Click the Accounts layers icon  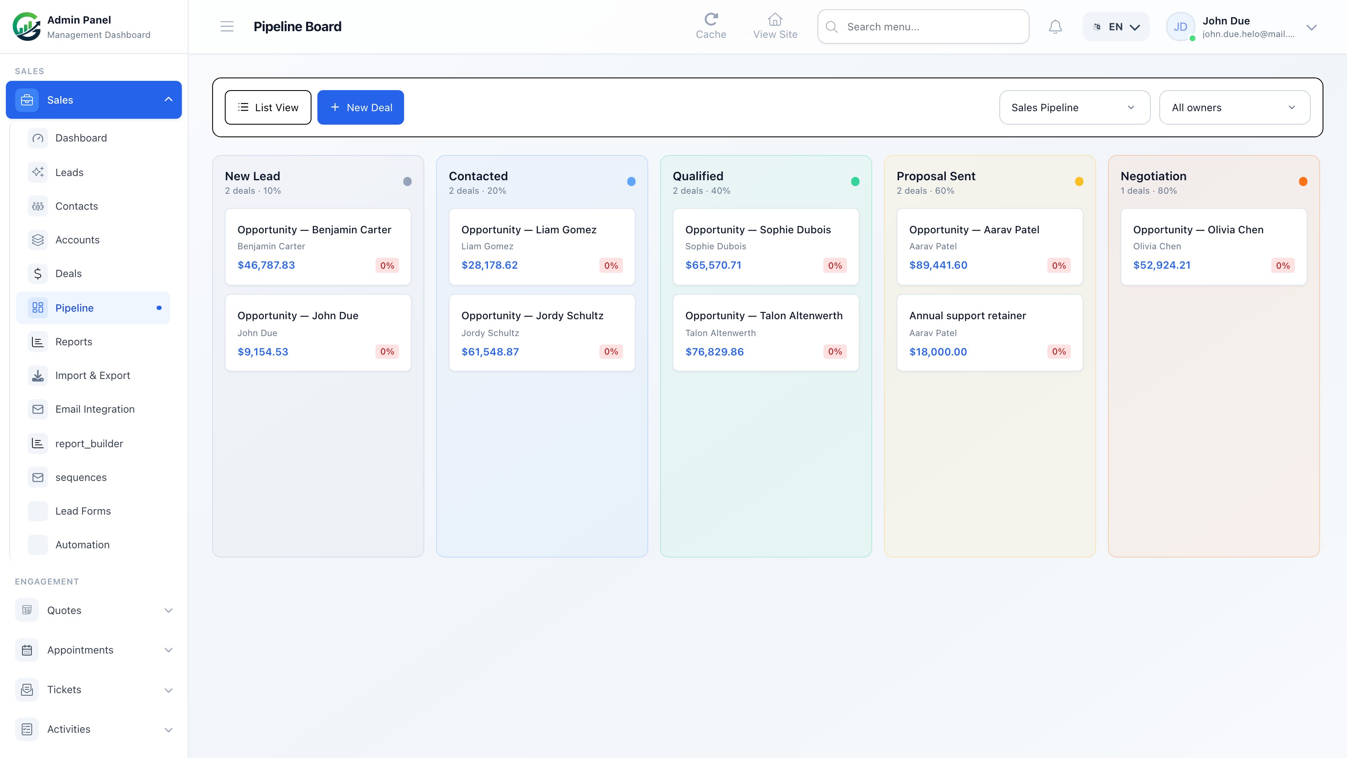click(37, 240)
